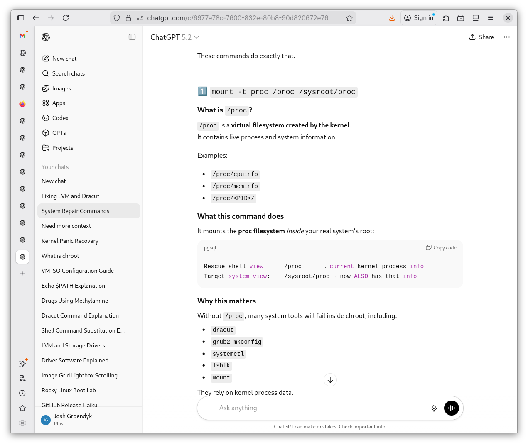
Task: Toggle the ChatGPT sidebar closed
Action: pos(132,37)
